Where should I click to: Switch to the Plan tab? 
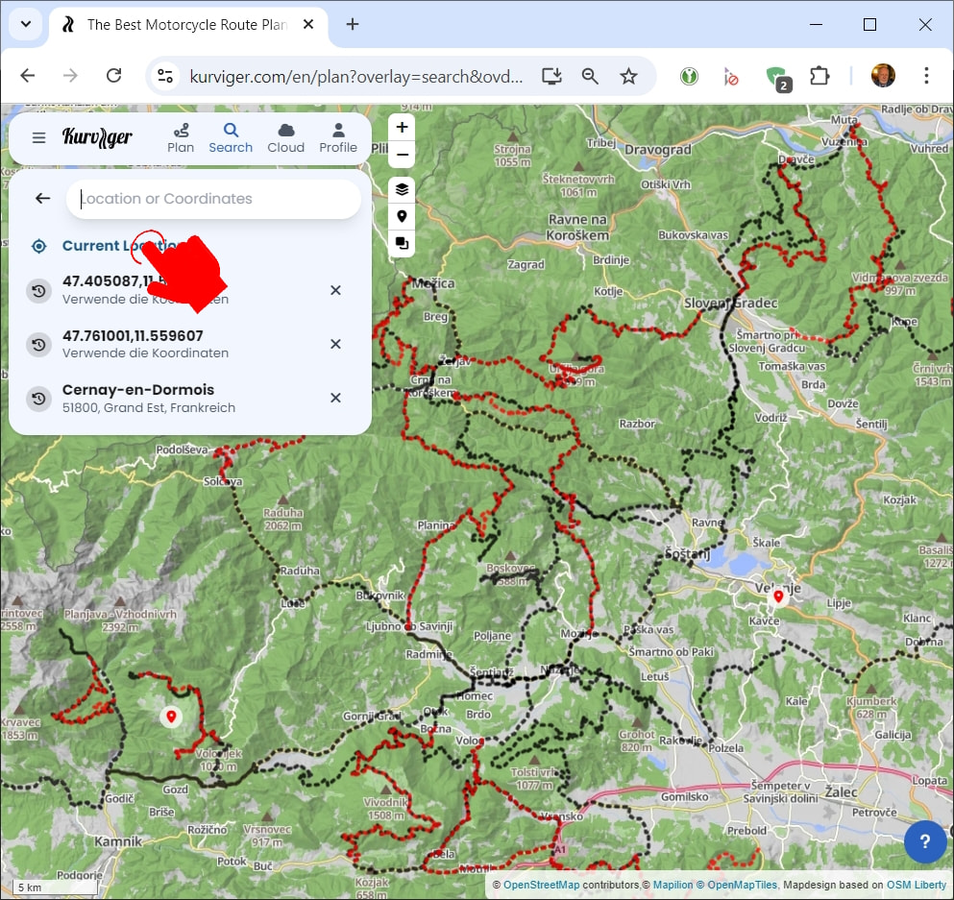(181, 137)
